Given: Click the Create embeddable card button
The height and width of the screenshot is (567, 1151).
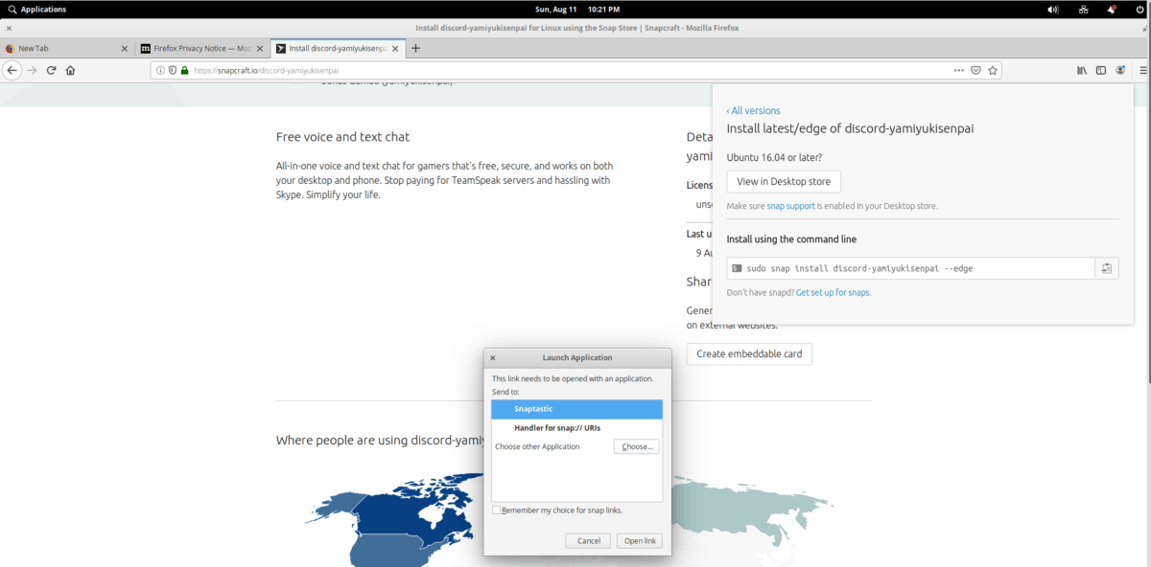Looking at the screenshot, I should [750, 353].
